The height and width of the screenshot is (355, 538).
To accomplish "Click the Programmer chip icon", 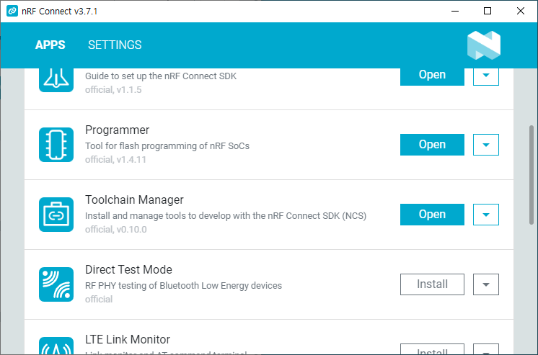I will click(x=56, y=145).
